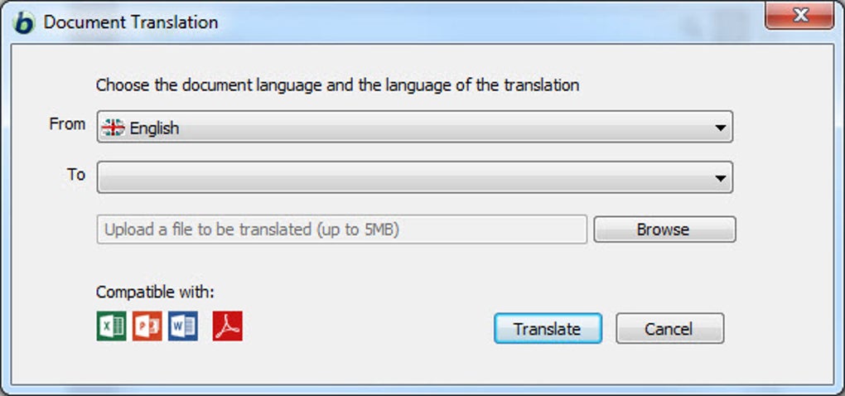This screenshot has width=845, height=396.
Task: Click the UK flag beside English
Action: click(x=113, y=128)
